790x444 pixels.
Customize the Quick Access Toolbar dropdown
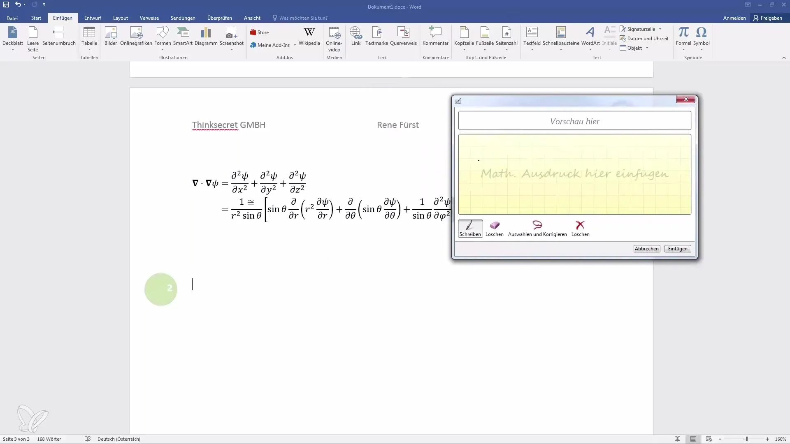point(44,5)
